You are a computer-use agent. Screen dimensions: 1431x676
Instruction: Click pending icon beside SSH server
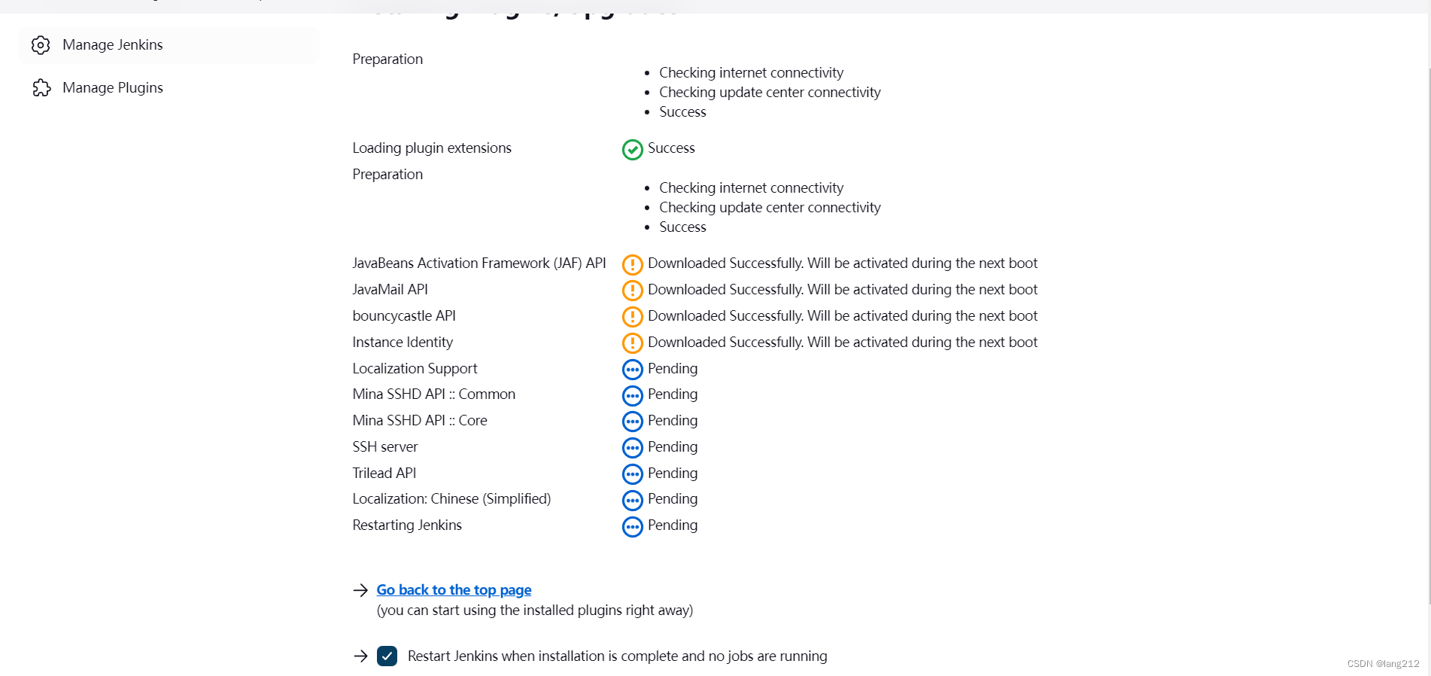point(633,448)
